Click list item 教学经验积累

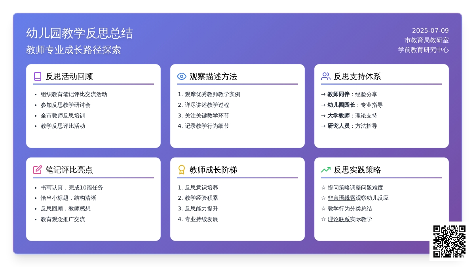201,198
